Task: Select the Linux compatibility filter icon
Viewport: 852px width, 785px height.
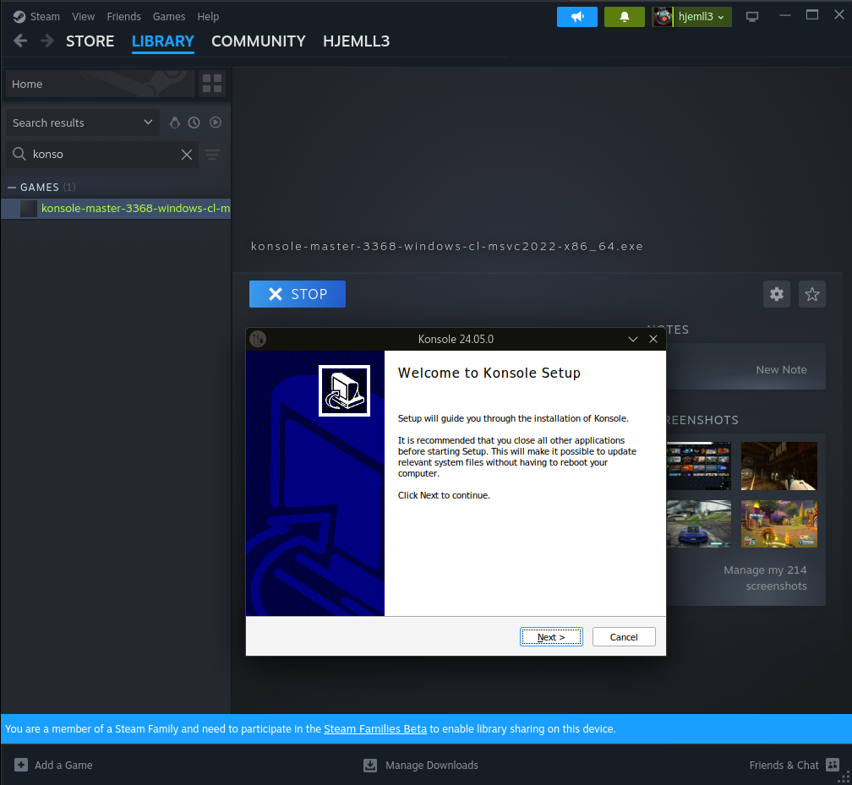Action: coord(175,122)
